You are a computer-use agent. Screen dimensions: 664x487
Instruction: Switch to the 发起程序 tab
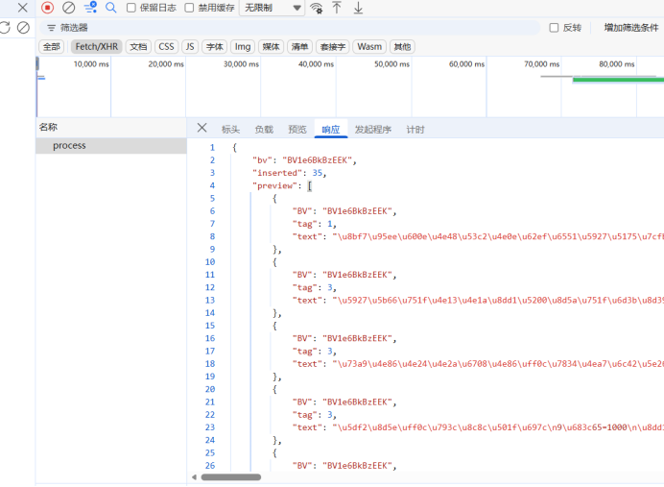tap(373, 130)
